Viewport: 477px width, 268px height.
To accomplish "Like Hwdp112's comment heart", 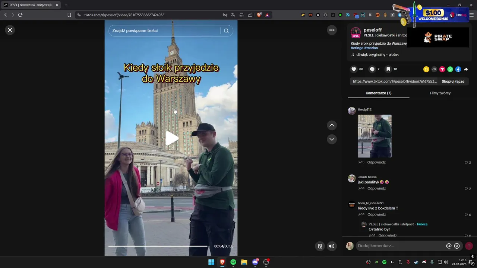I will 466,163.
